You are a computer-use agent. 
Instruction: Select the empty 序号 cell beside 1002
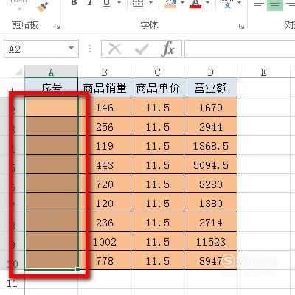(x=51, y=241)
